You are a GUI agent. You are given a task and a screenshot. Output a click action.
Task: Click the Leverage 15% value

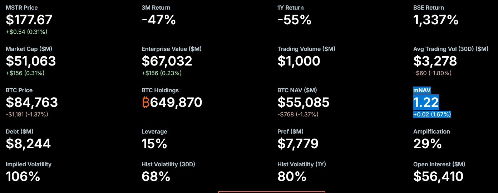(x=154, y=144)
